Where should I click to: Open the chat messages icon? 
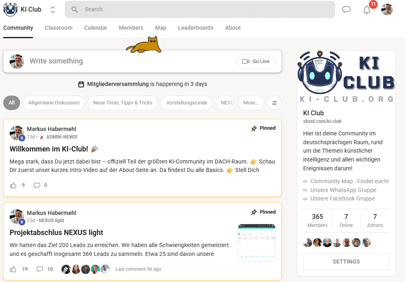(346, 10)
